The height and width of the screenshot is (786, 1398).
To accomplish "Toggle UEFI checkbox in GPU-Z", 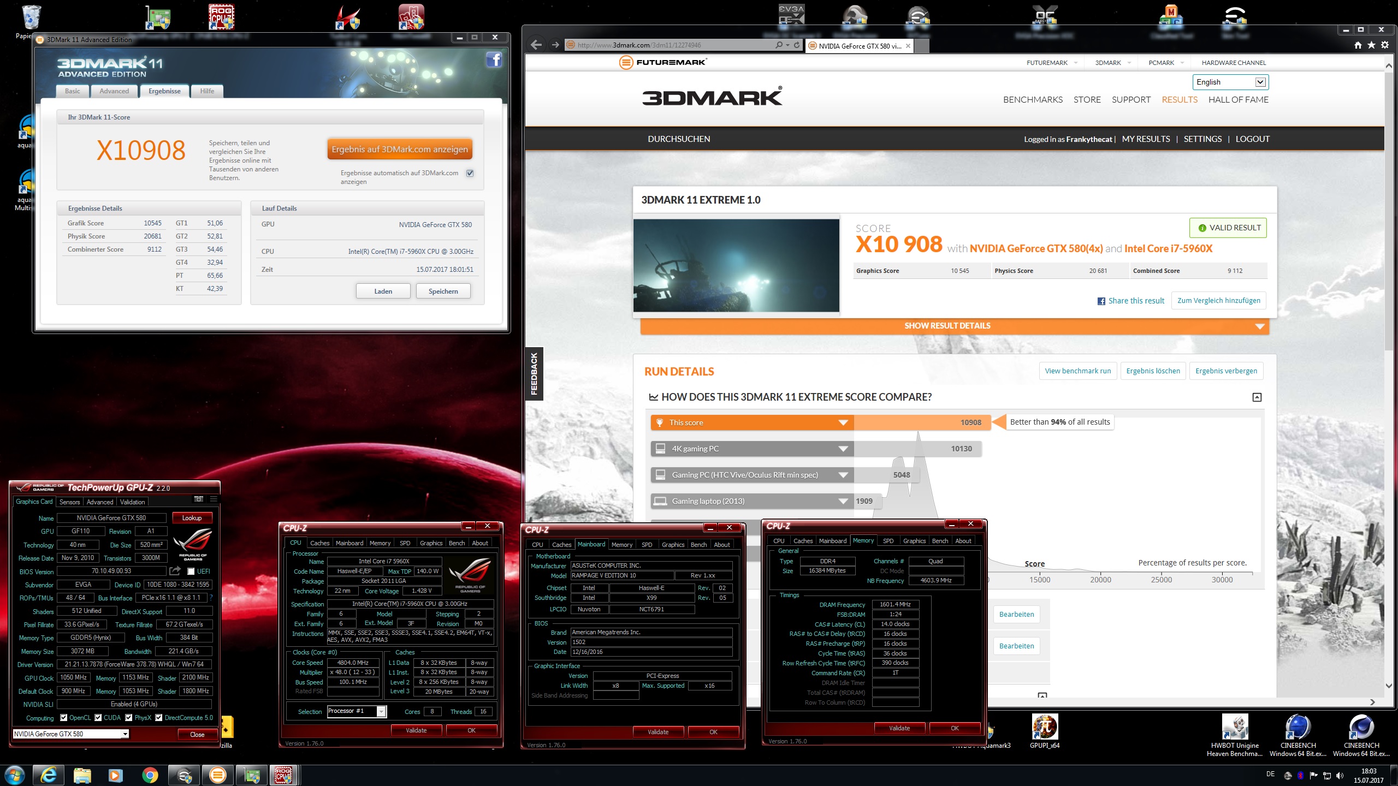I will click(x=191, y=571).
